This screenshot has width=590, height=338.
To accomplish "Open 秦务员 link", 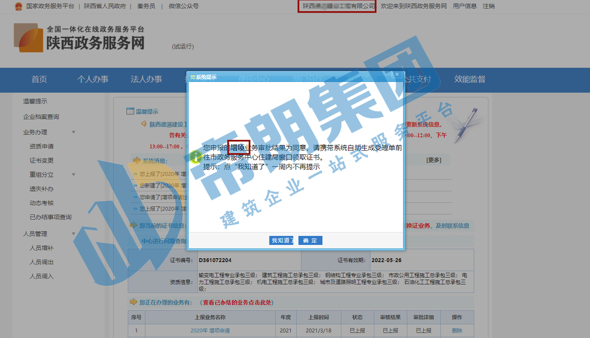I will pos(146,6).
